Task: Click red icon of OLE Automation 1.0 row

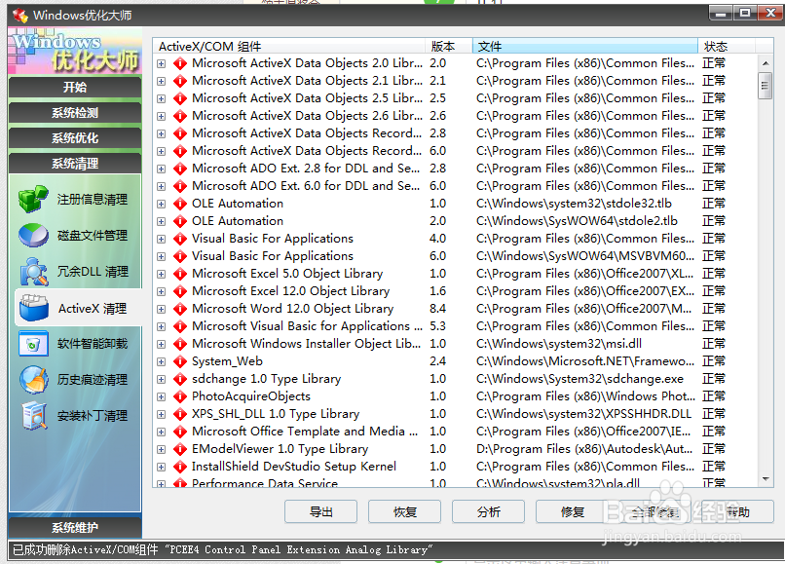Action: point(180,204)
